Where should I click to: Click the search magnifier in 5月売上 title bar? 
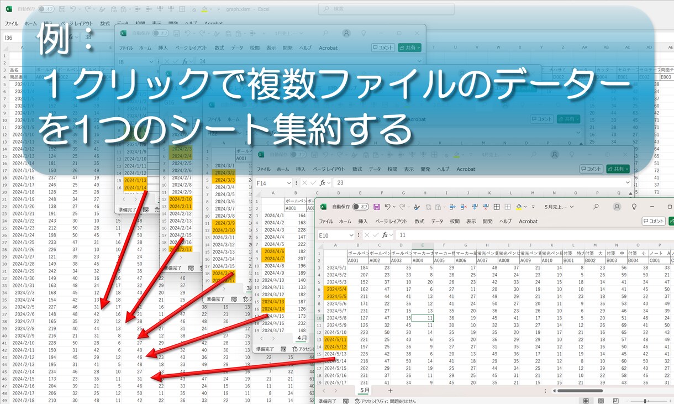pos(596,207)
